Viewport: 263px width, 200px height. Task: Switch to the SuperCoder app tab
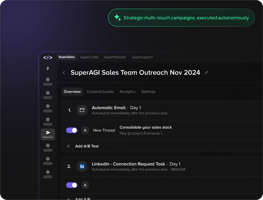pos(89,57)
